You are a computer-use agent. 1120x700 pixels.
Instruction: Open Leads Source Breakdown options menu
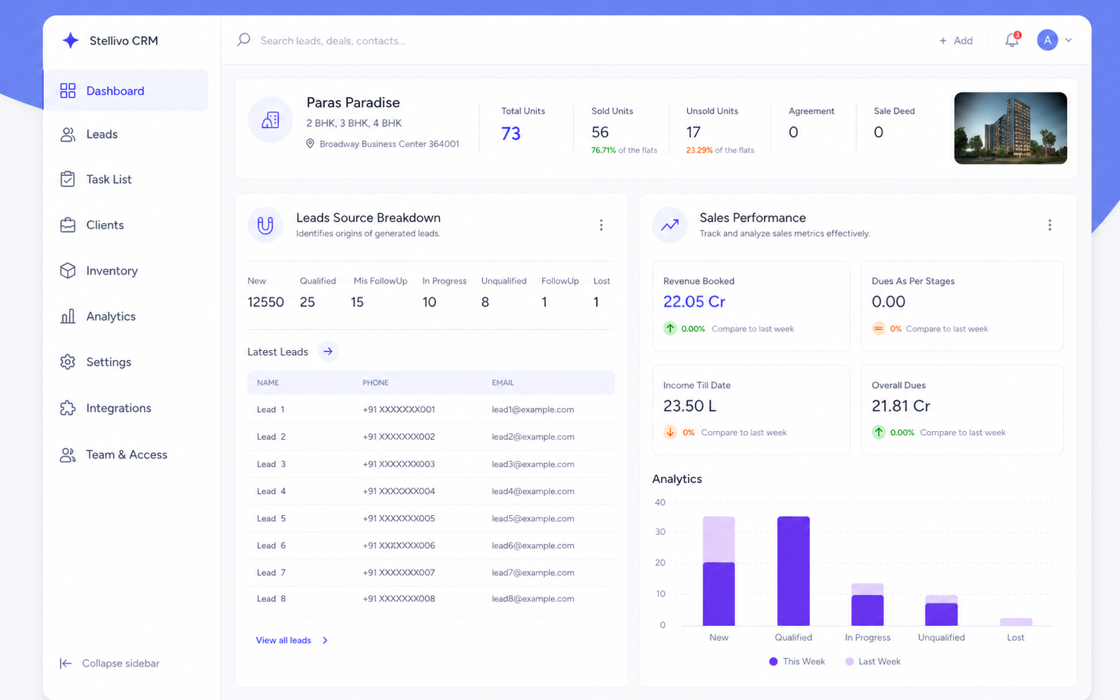click(601, 225)
